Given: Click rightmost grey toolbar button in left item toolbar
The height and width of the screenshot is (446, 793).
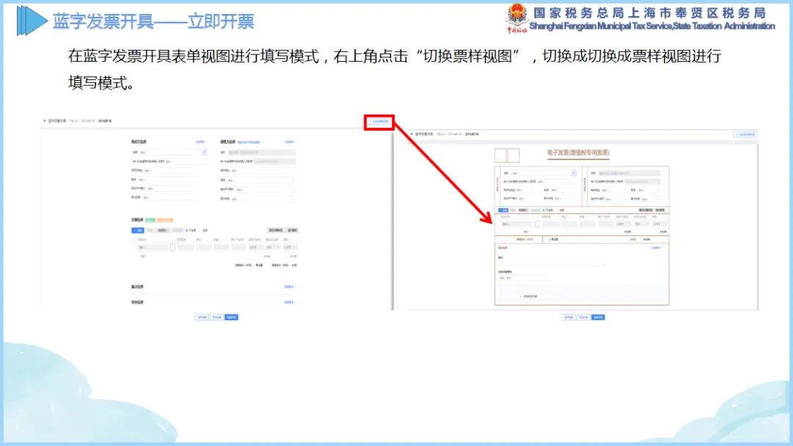Looking at the screenshot, I should tap(292, 230).
